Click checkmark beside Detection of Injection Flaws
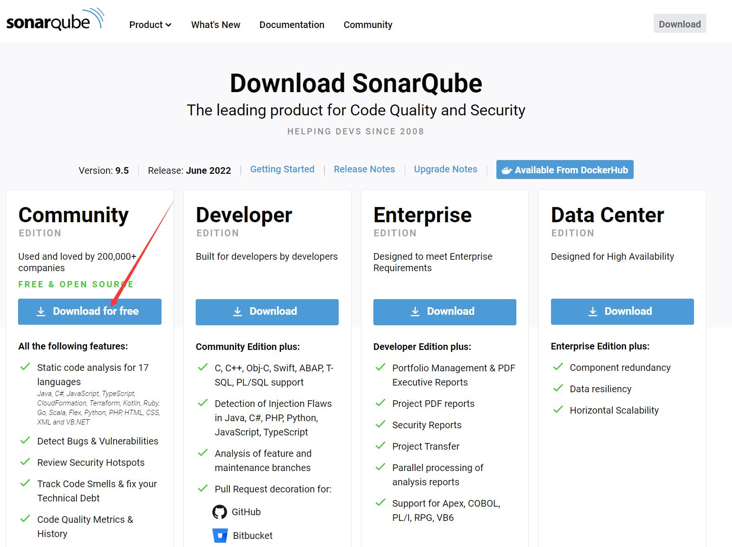 coord(203,403)
